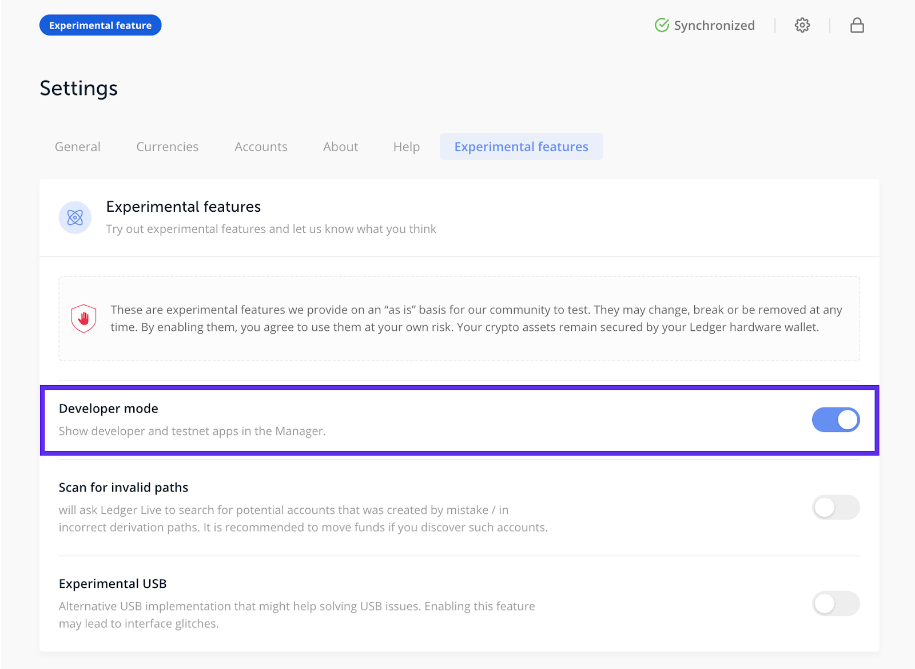Select the About tab
The image size is (915, 669).
click(x=341, y=147)
